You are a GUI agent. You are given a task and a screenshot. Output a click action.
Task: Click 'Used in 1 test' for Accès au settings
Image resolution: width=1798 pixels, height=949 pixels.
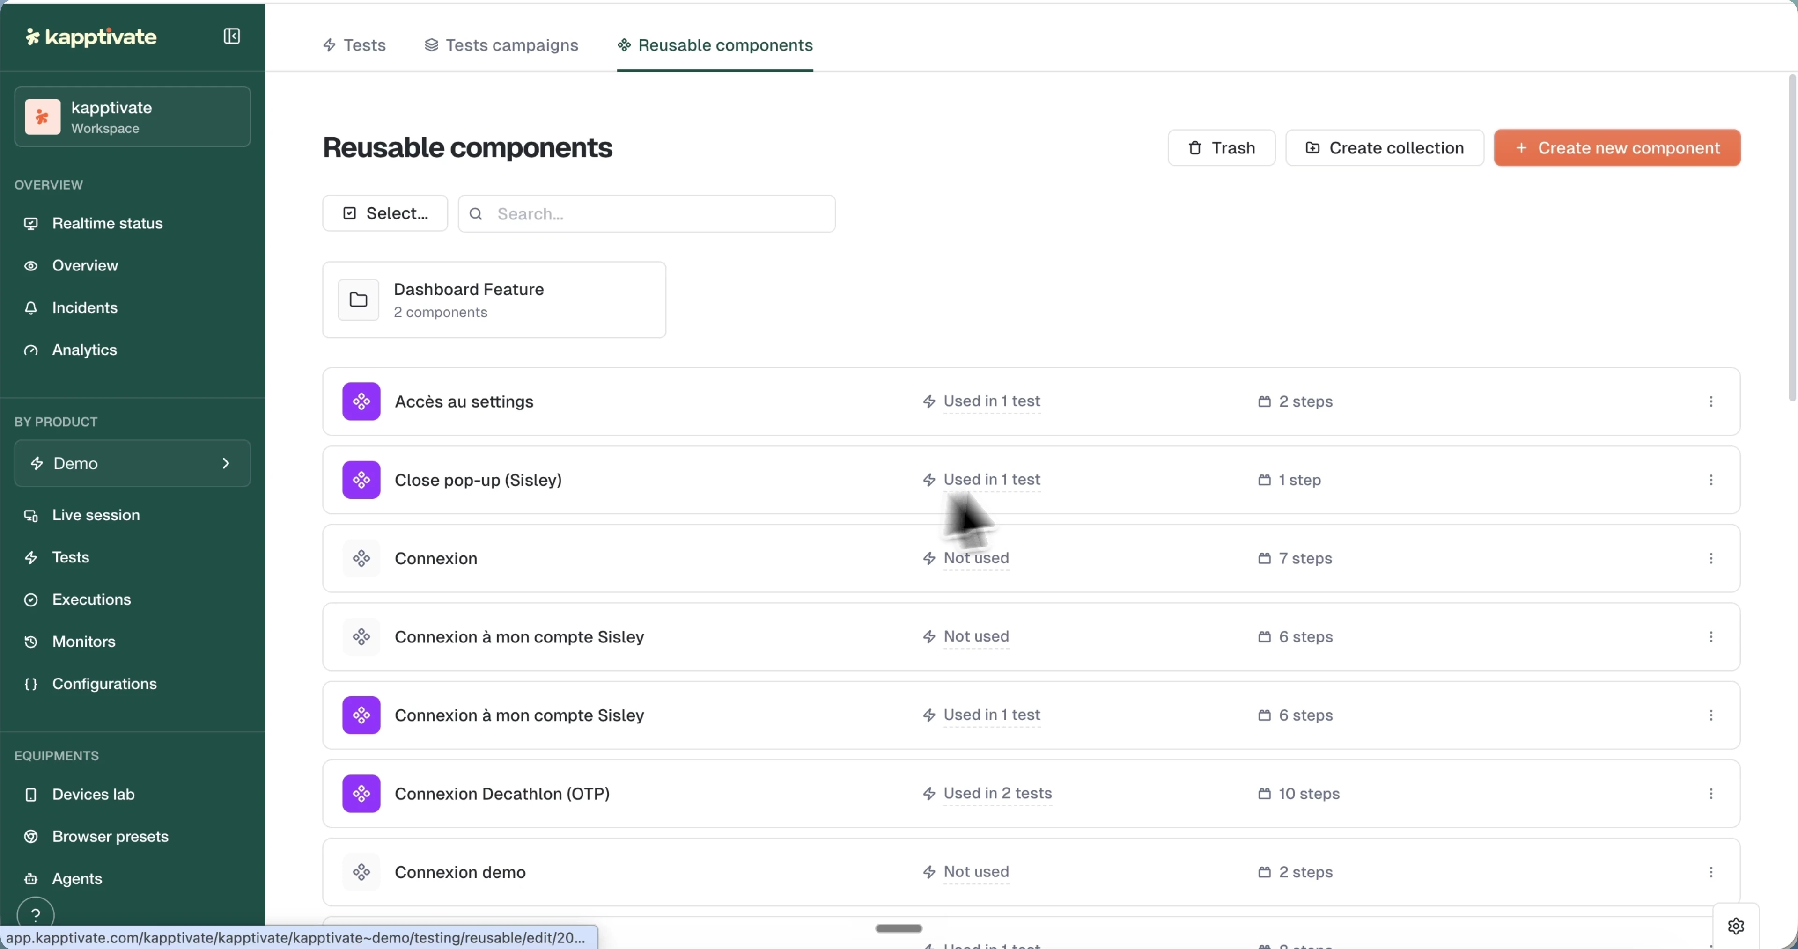pos(991,401)
